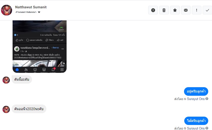
Task: Mark conversation done with checkmark icon
Action: click(207, 10)
